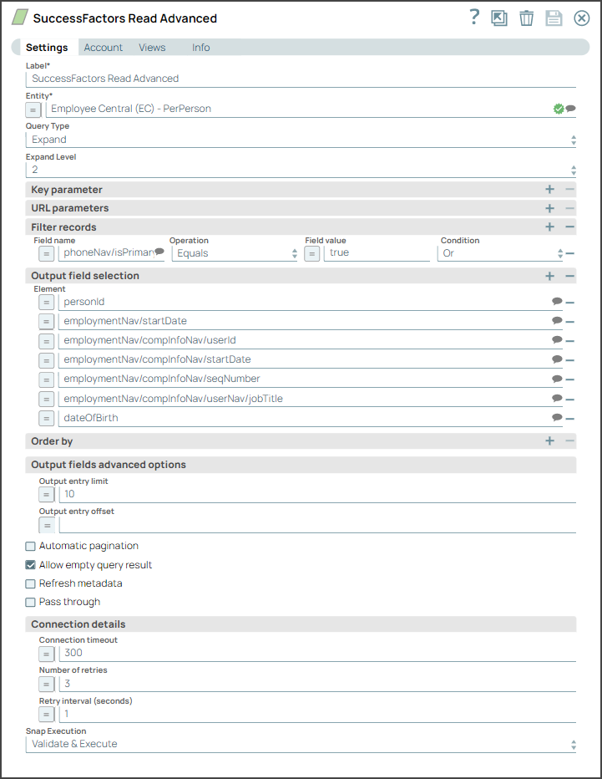This screenshot has height=779, width=602.
Task: Open the Query Type dropdown
Action: click(x=301, y=140)
